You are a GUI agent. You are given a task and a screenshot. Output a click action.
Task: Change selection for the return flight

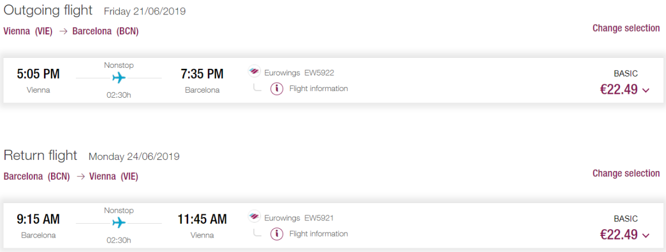click(625, 174)
